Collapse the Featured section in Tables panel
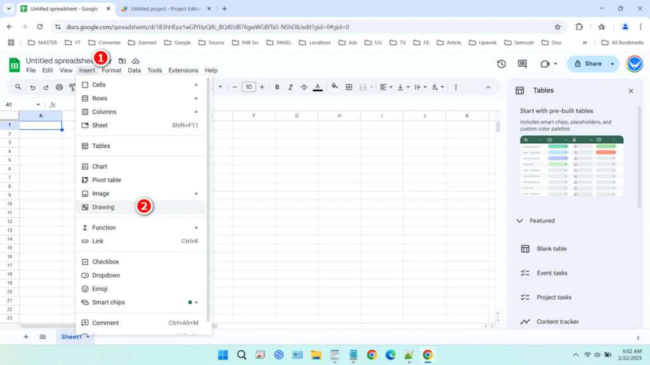Image resolution: width=650 pixels, height=365 pixels. pyautogui.click(x=521, y=221)
